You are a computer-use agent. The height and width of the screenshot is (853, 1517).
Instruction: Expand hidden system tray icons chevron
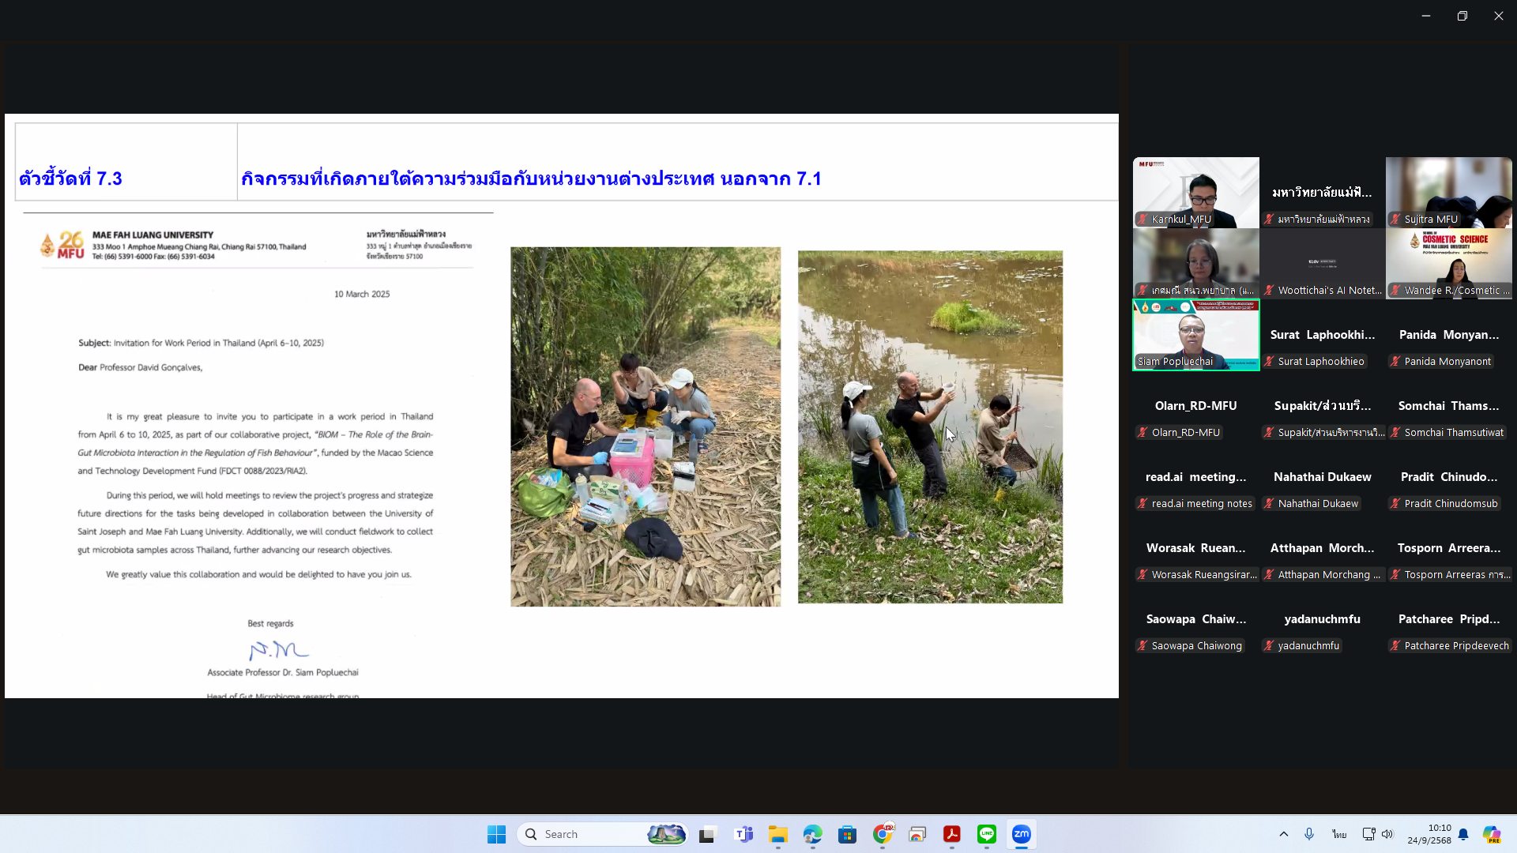(x=1283, y=834)
